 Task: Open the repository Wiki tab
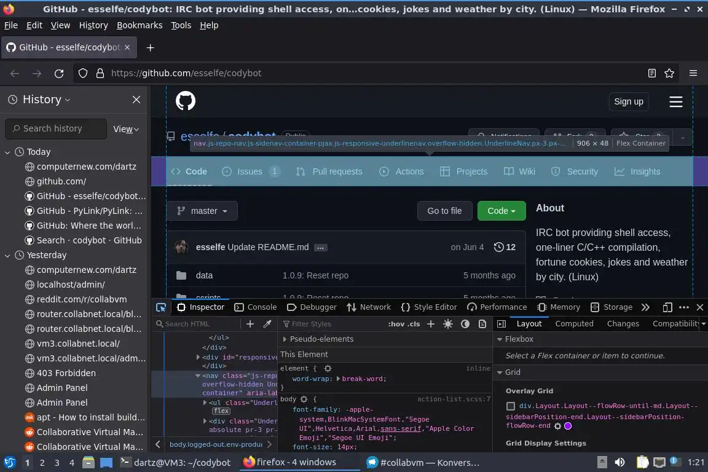519,171
